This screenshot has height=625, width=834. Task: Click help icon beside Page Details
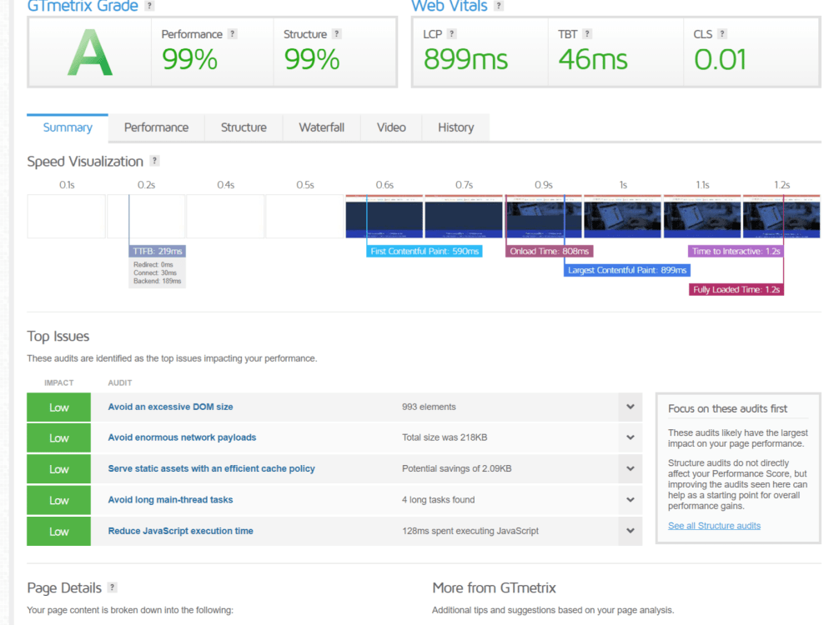(x=112, y=587)
